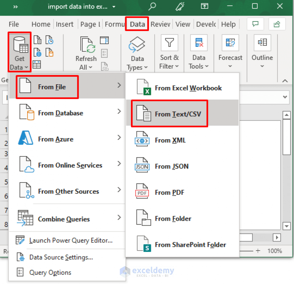Collapse the ribbon with the chevron
This screenshot has height=284, width=294.
click(x=285, y=81)
